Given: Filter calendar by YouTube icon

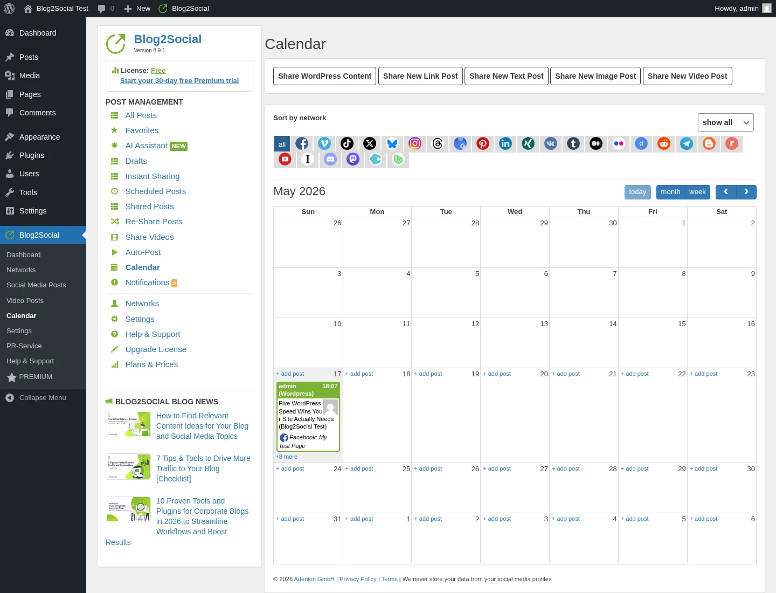Looking at the screenshot, I should tap(285, 159).
